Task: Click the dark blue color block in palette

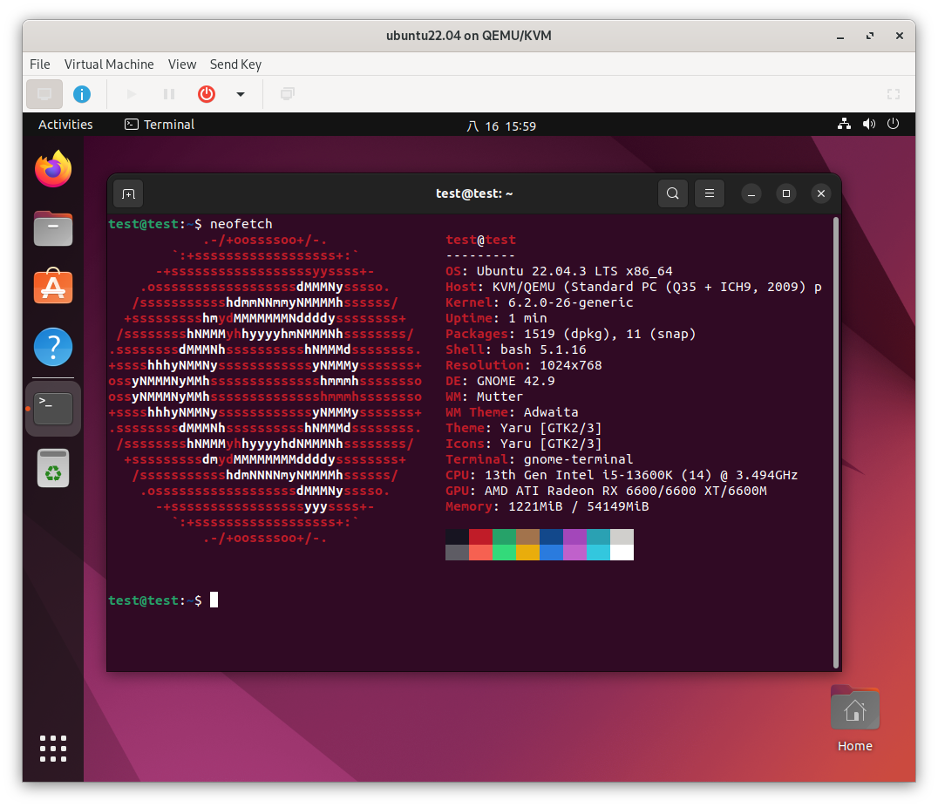Action: (551, 537)
